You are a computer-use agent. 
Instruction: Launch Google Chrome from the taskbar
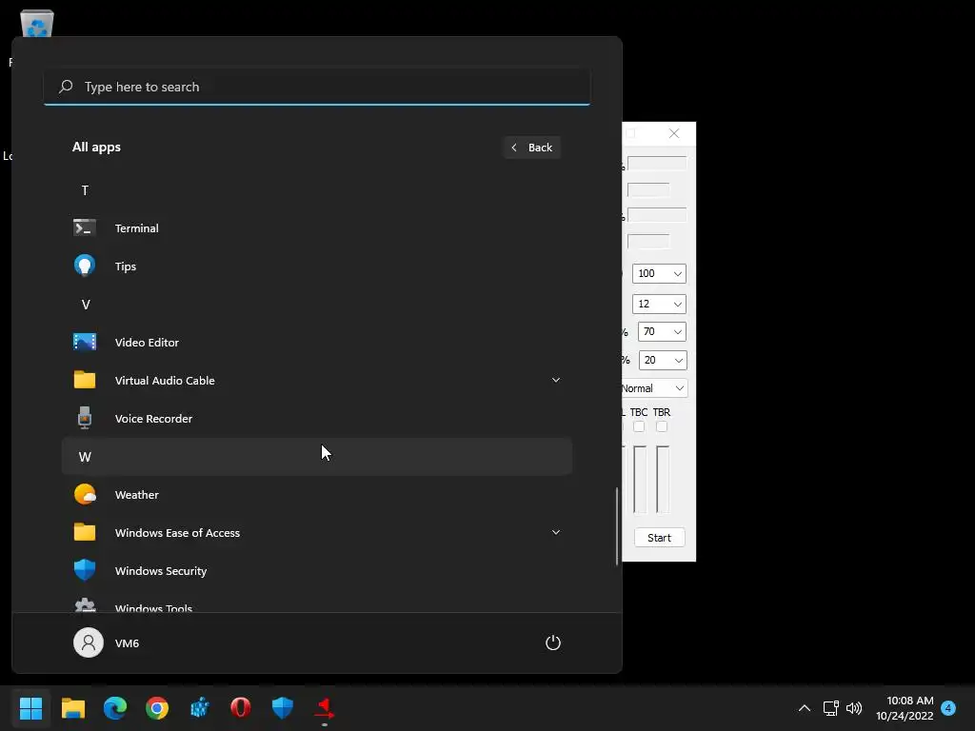[x=157, y=708]
